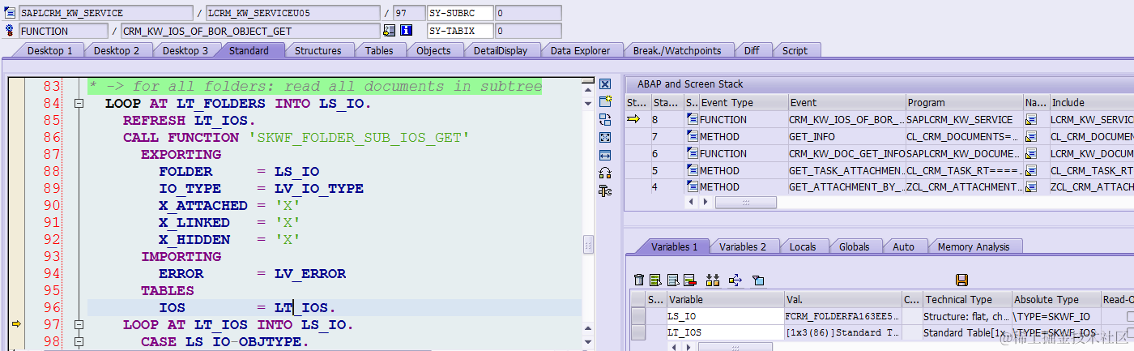The height and width of the screenshot is (351, 1134).
Task: Event type icon for stack level 6
Action: coord(692,153)
